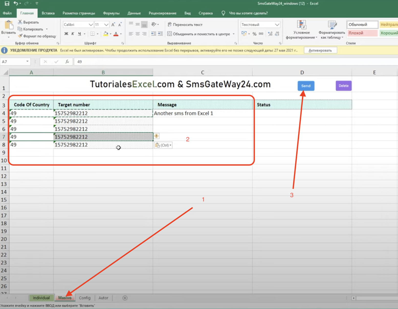Toggle middle vertical alignment
The height and width of the screenshot is (309, 398).
pyautogui.click(x=138, y=24)
